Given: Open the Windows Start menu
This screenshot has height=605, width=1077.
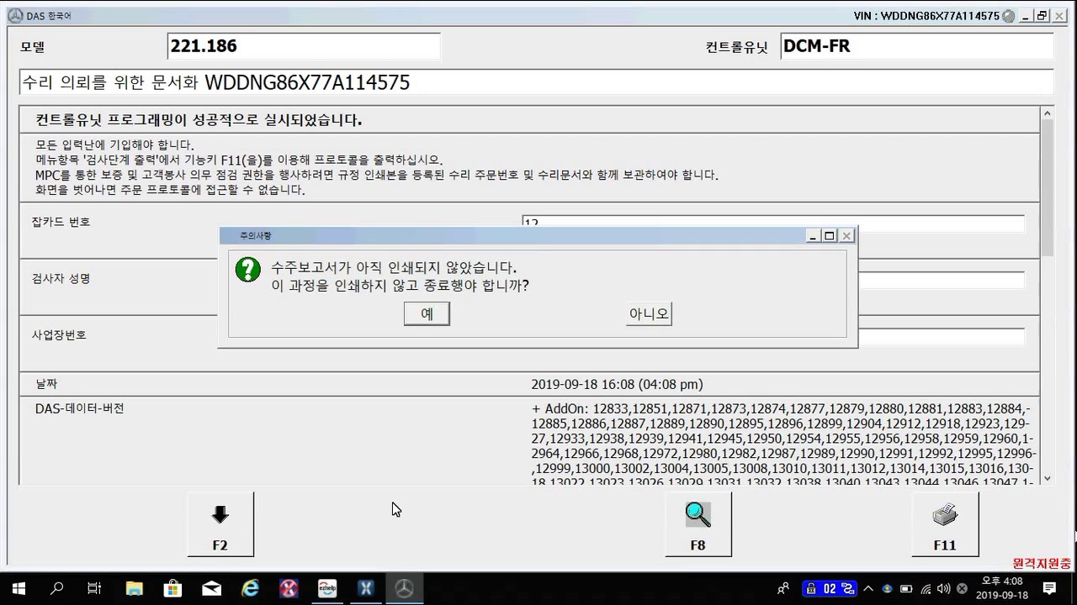Looking at the screenshot, I should (x=19, y=588).
